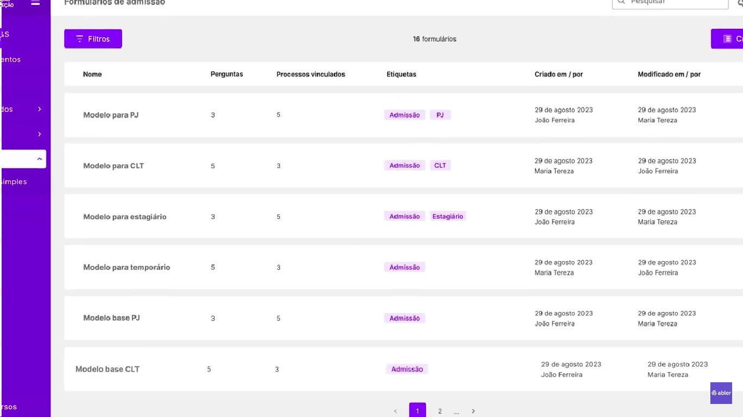Expand the second collapsed sidebar chevron
This screenshot has width=743, height=417.
coord(39,134)
